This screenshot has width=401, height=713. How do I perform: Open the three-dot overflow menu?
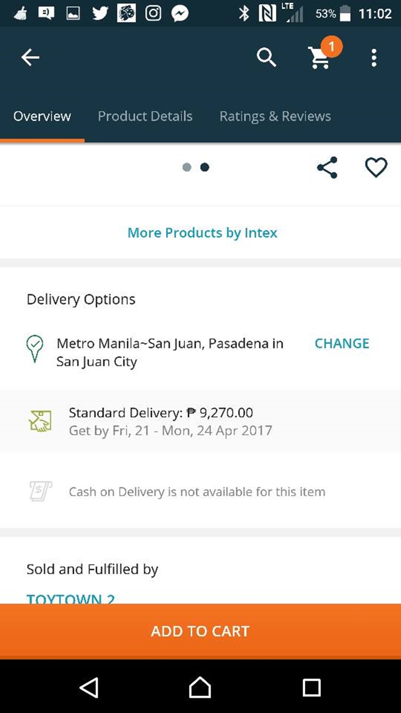click(374, 57)
